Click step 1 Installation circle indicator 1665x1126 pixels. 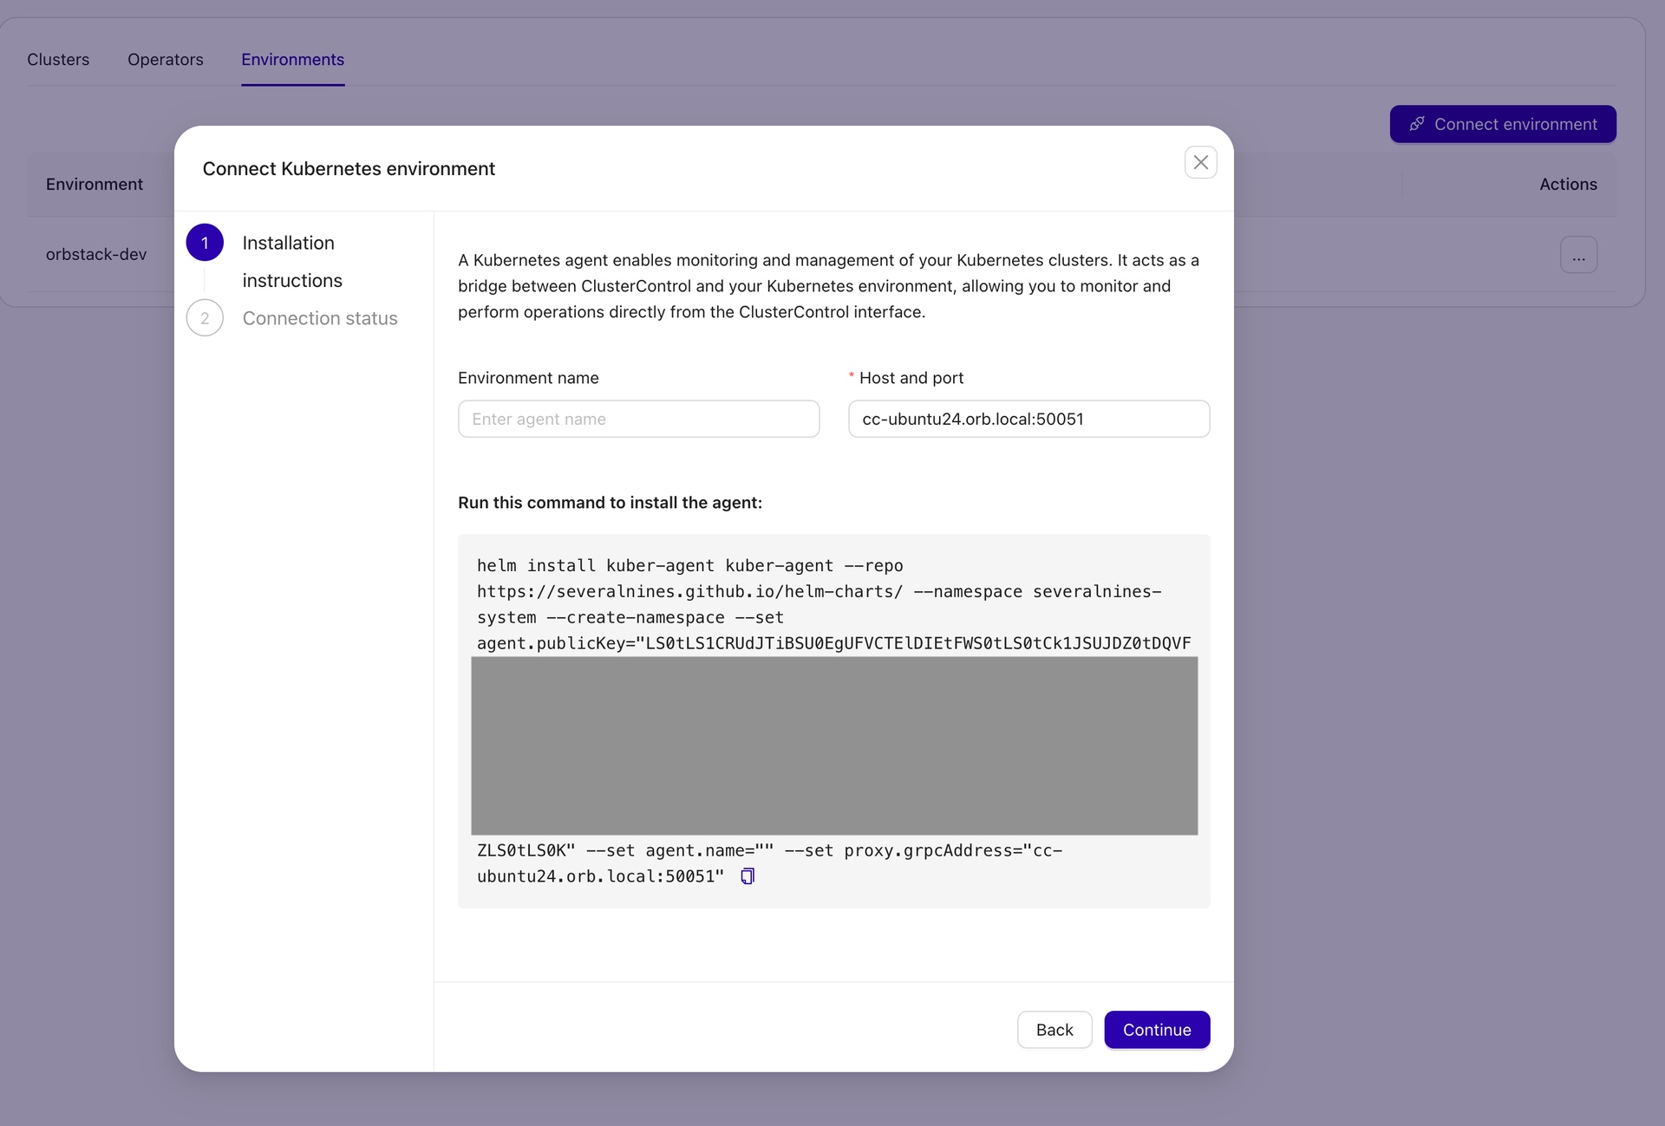pyautogui.click(x=205, y=243)
